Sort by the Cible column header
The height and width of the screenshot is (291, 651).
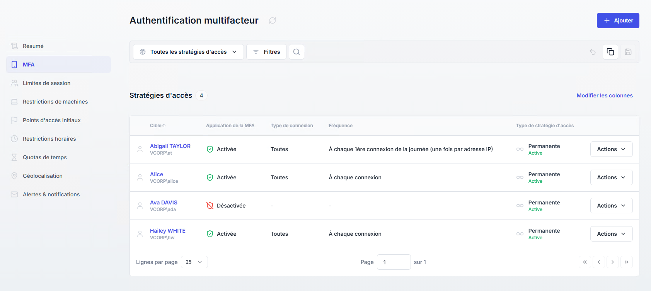157,126
